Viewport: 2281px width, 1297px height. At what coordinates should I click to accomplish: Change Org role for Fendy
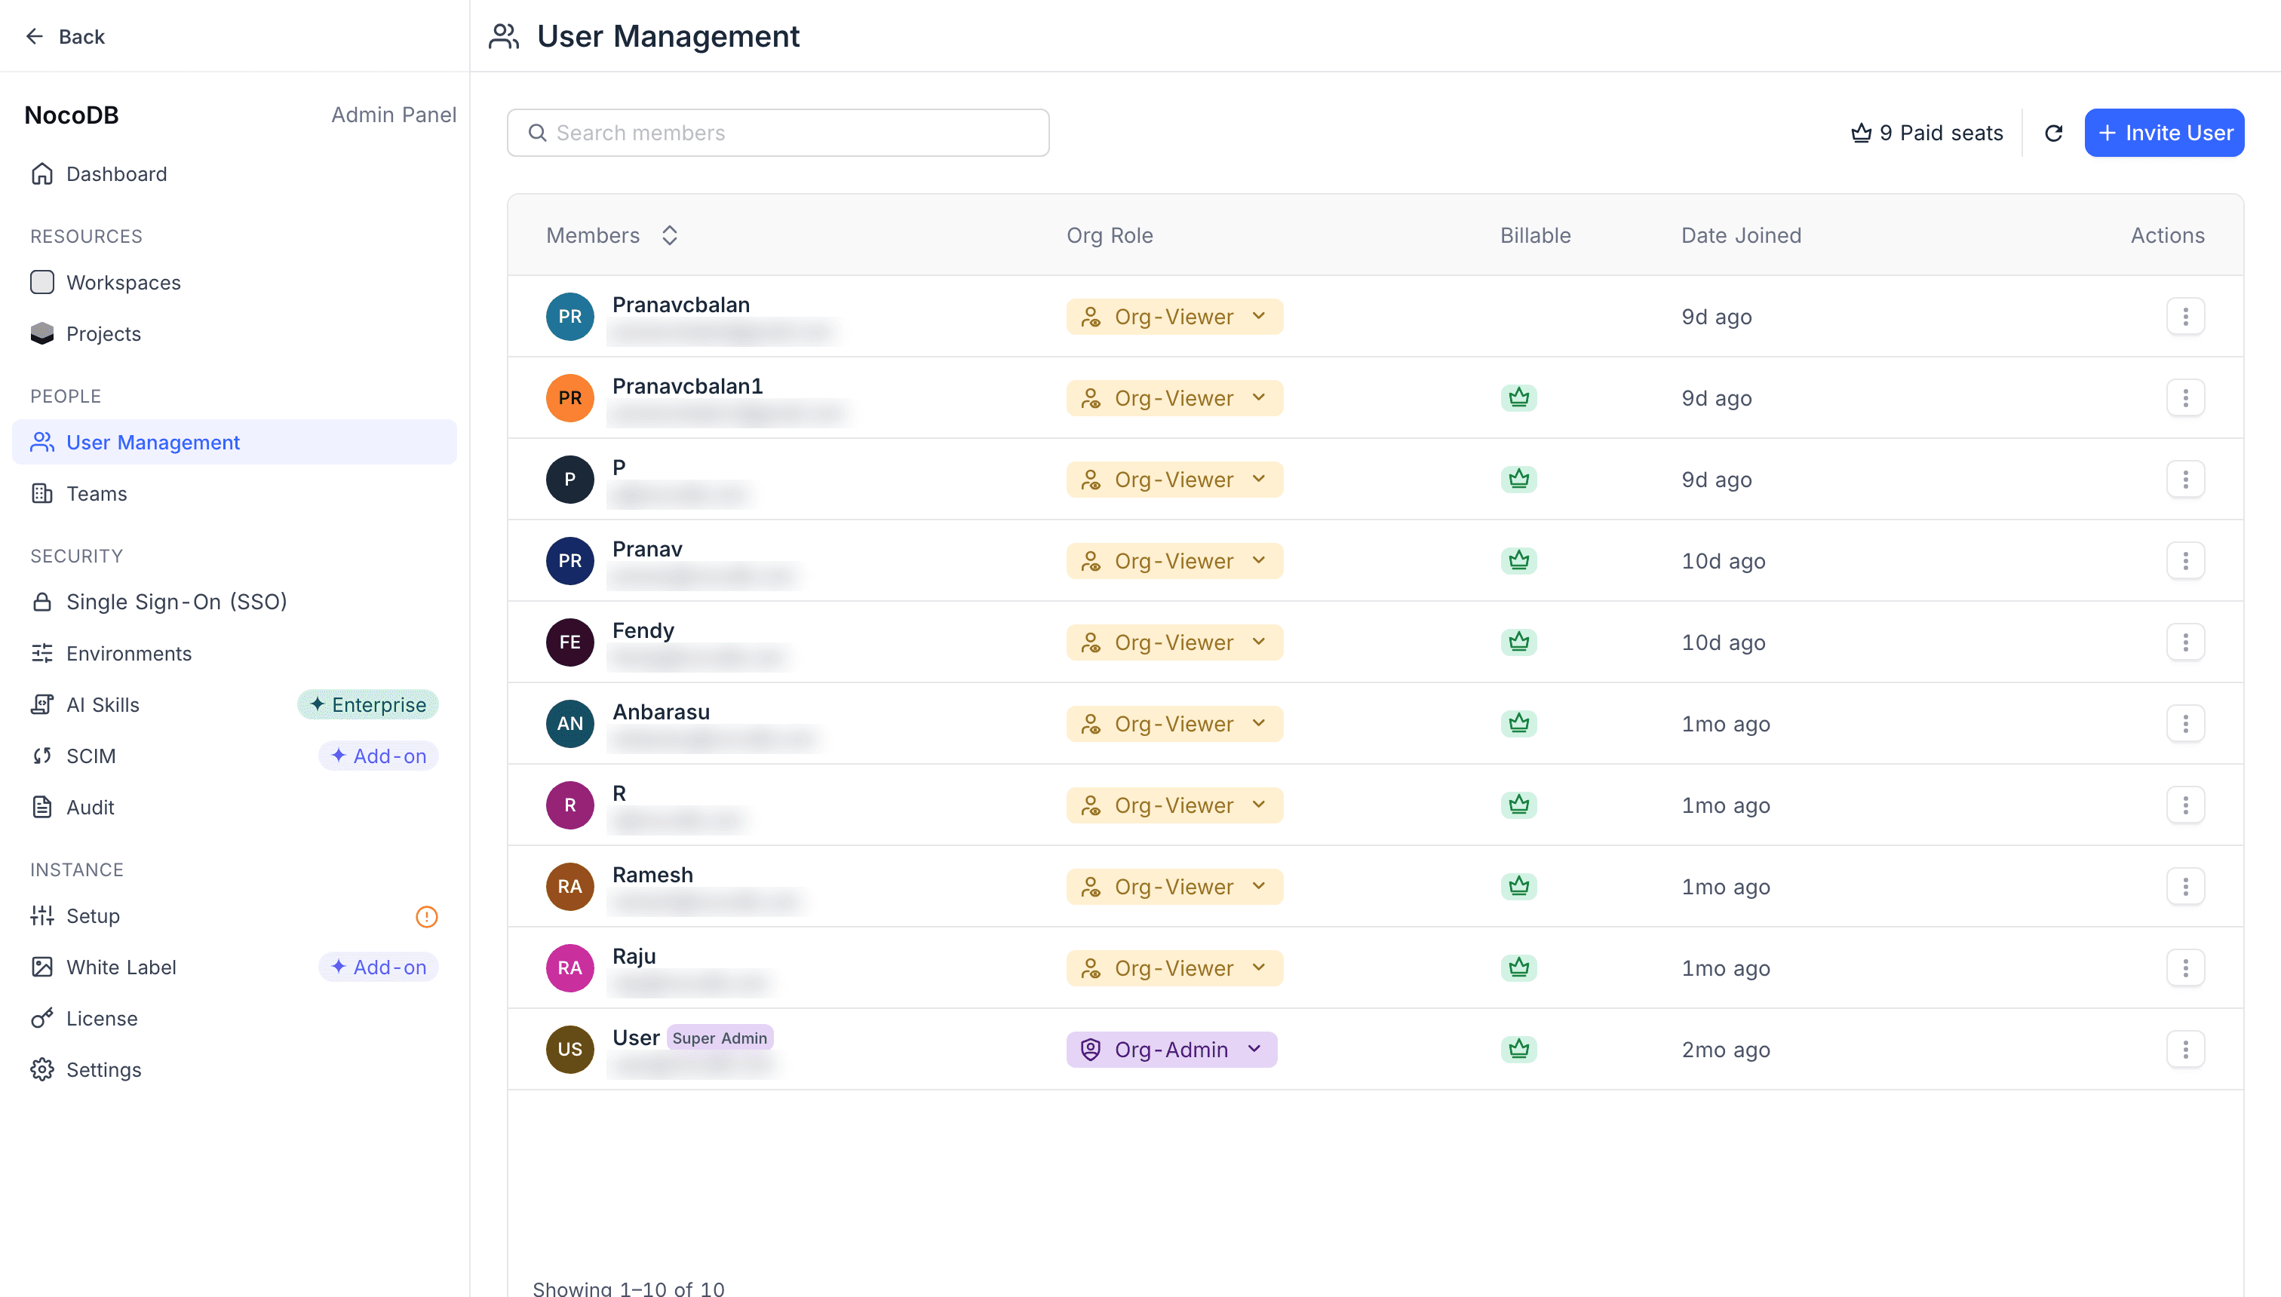pyautogui.click(x=1174, y=642)
